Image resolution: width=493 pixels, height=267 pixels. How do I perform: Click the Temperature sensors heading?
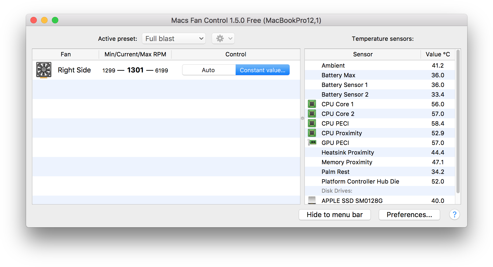coord(383,39)
